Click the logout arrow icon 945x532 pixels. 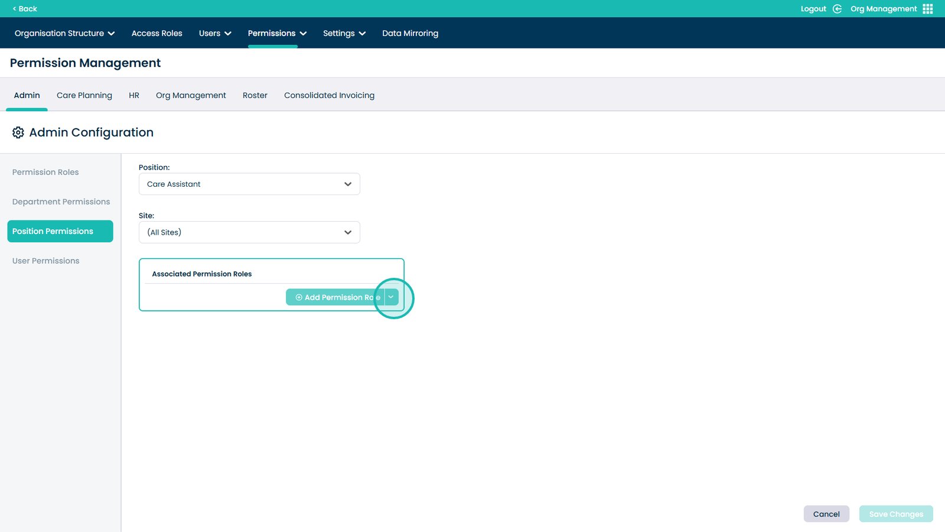point(837,9)
